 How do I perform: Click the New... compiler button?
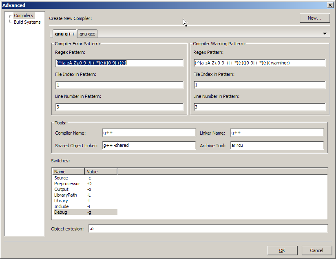click(x=314, y=18)
